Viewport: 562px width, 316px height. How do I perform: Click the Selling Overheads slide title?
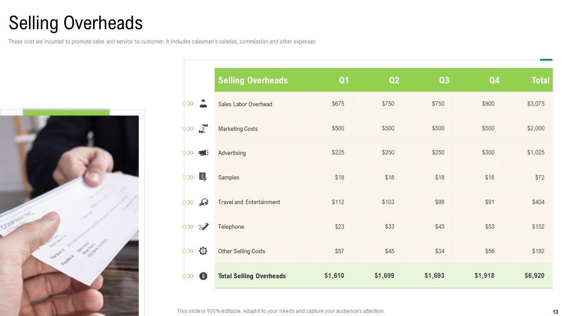pyautogui.click(x=76, y=23)
